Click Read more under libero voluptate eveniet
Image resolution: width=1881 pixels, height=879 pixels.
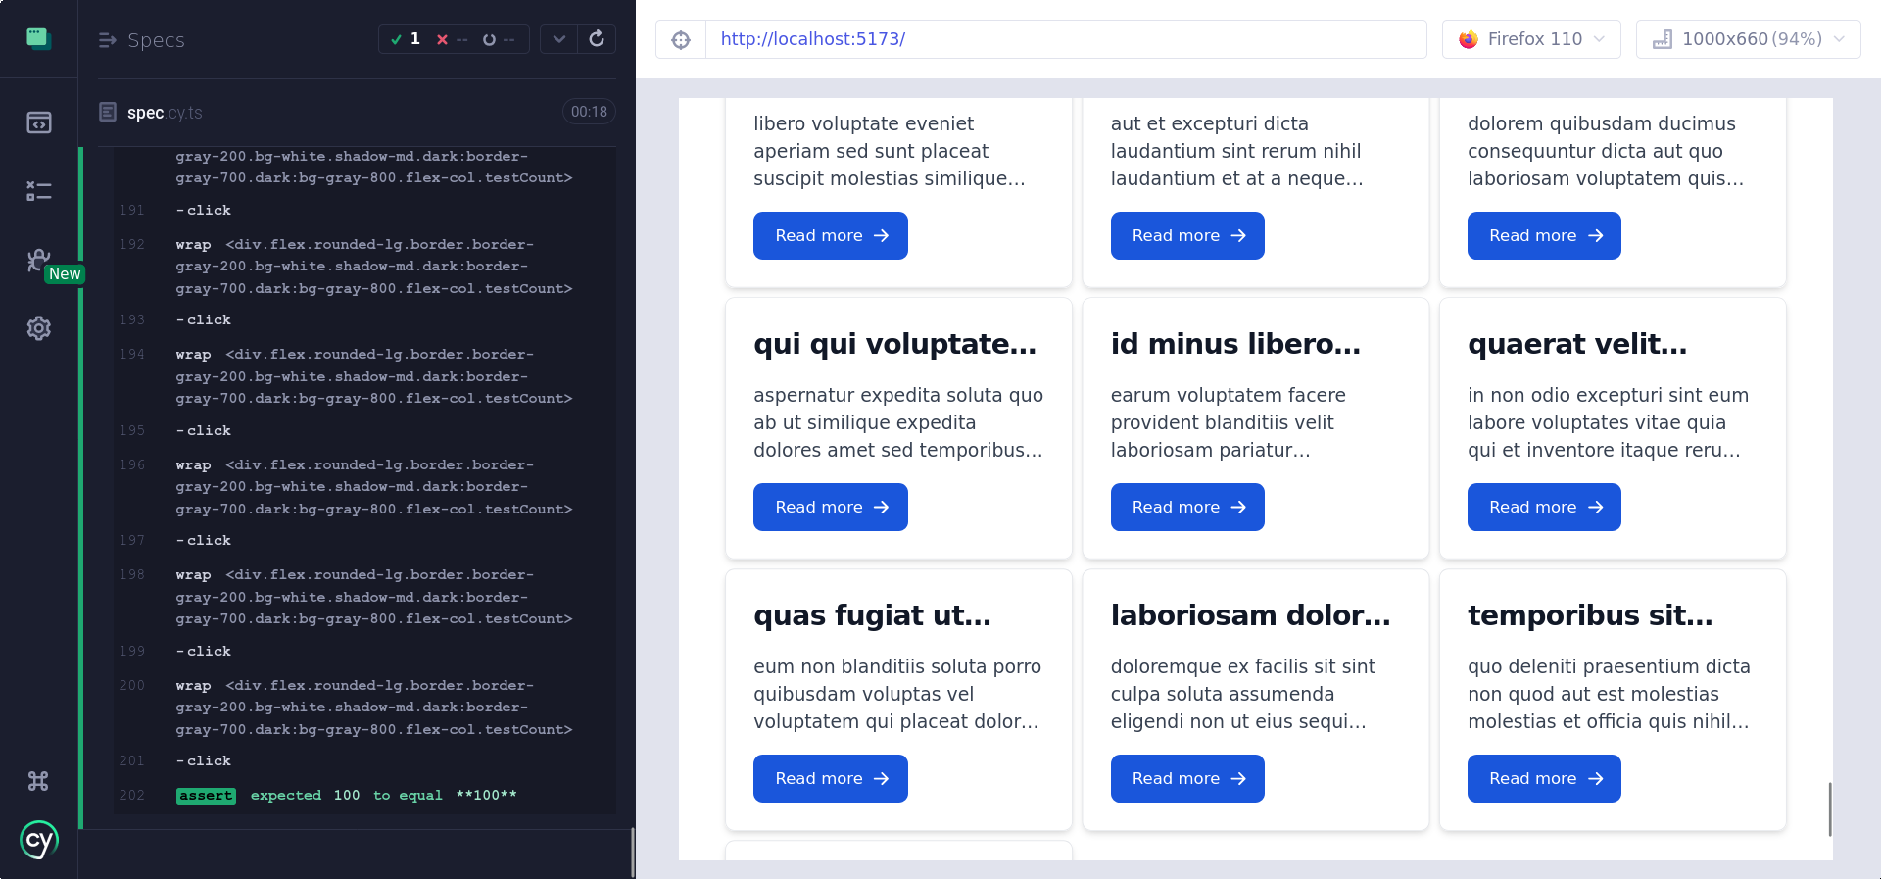830,235
